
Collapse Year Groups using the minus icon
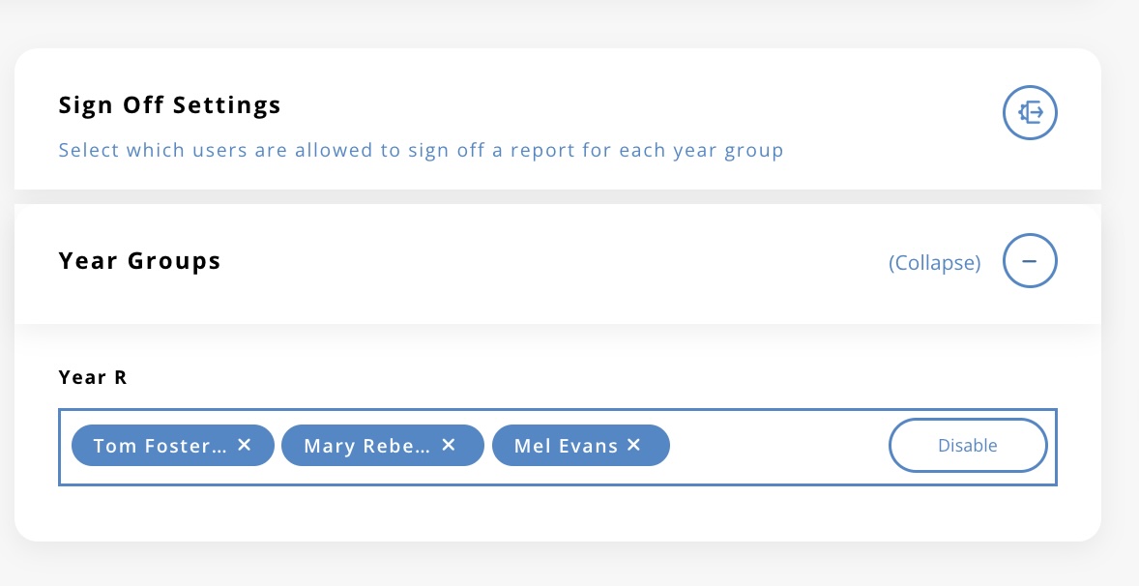point(1030,261)
